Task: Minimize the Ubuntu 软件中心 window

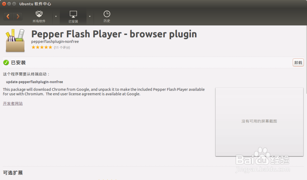Action: pos(9,4)
